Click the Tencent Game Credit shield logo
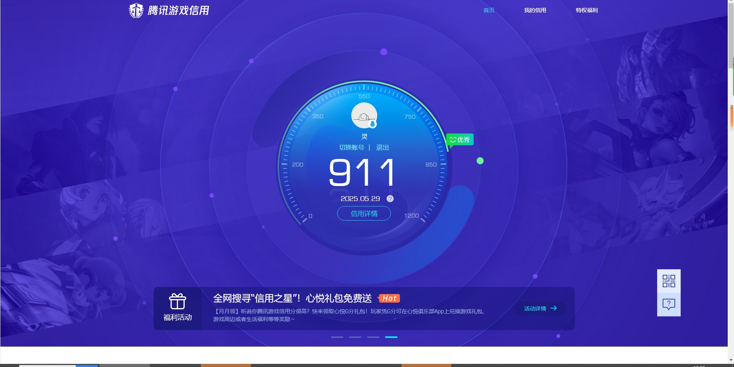This screenshot has width=734, height=367. coord(136,11)
